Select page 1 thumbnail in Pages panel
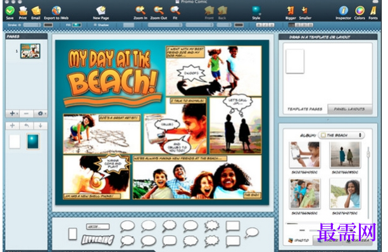 click(30, 51)
